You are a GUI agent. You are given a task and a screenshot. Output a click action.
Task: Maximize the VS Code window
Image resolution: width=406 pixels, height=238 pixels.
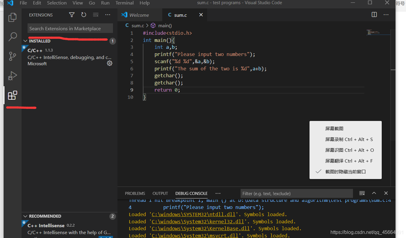click(370, 3)
